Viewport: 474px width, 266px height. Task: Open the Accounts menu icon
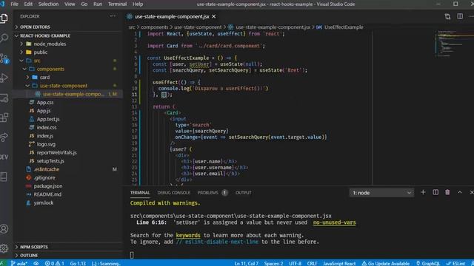click(x=4, y=229)
